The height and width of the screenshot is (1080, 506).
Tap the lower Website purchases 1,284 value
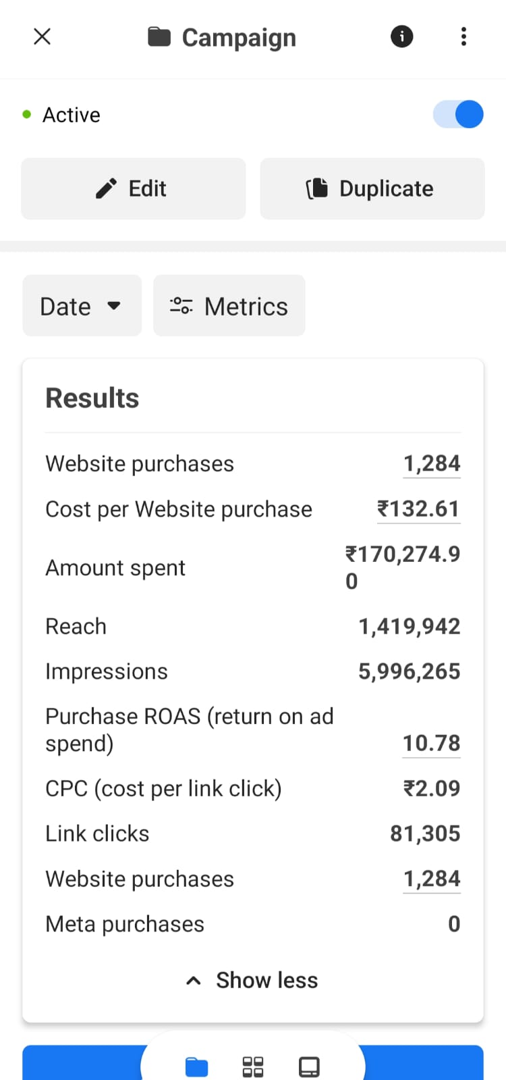(432, 879)
